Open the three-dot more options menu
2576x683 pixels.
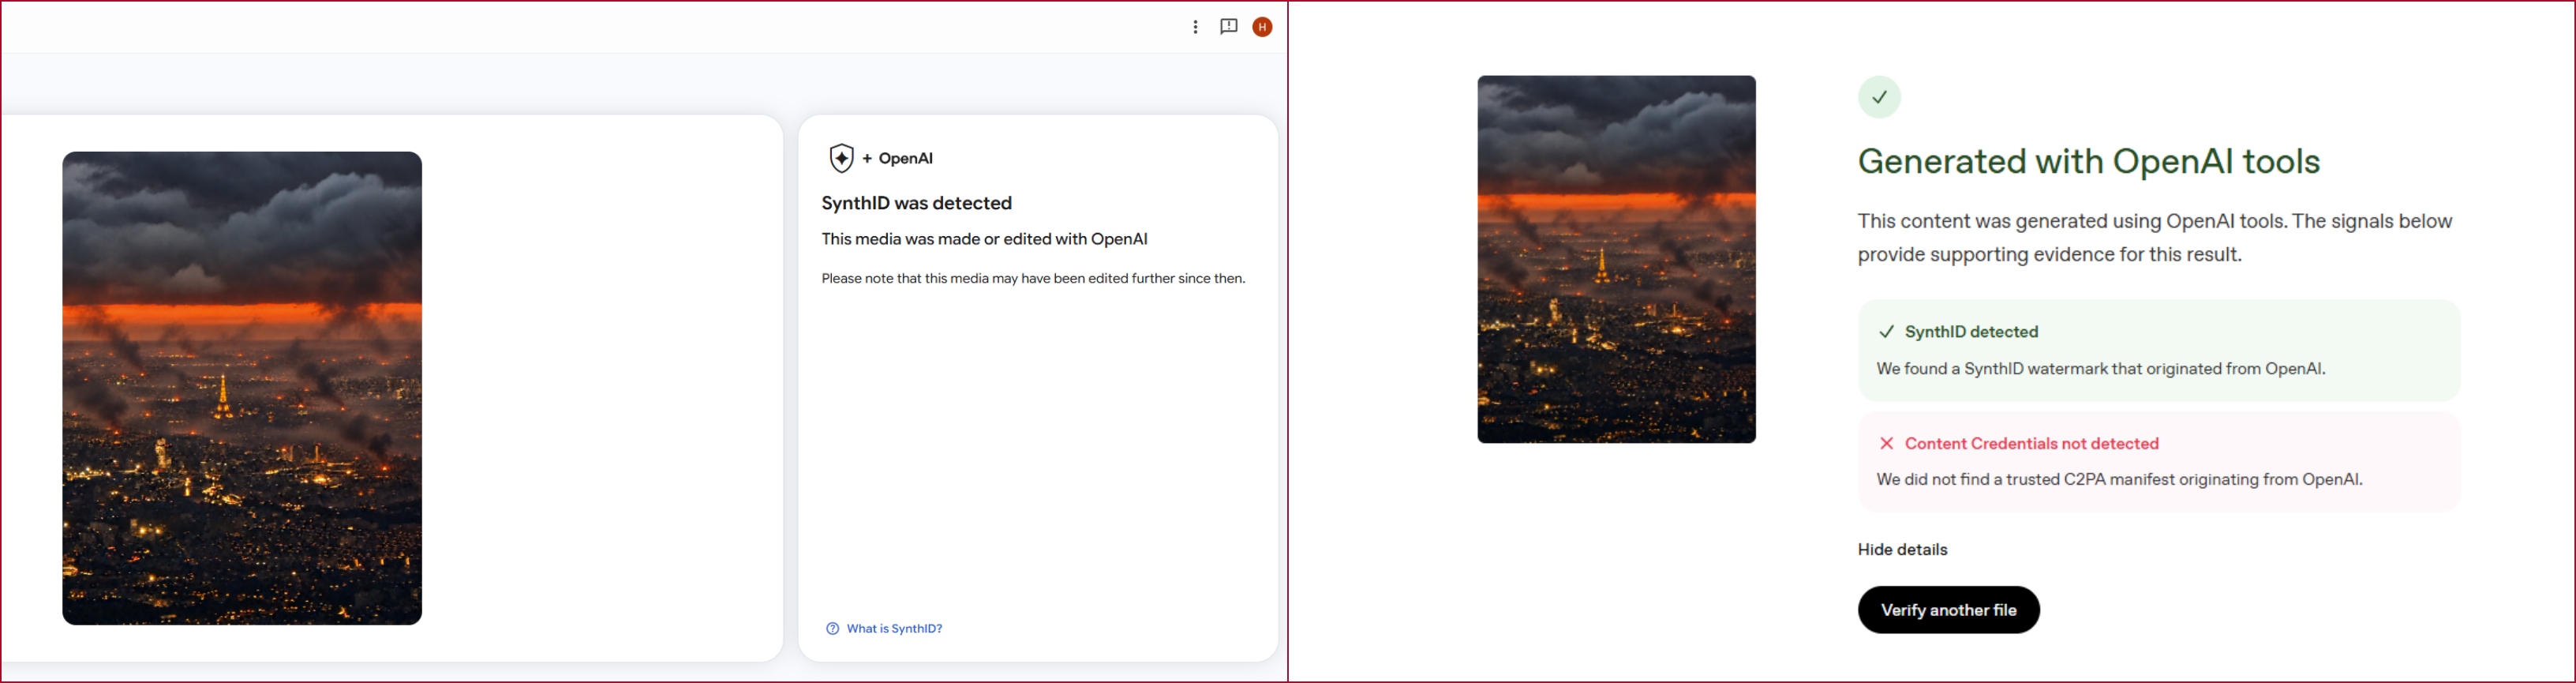tap(1195, 27)
